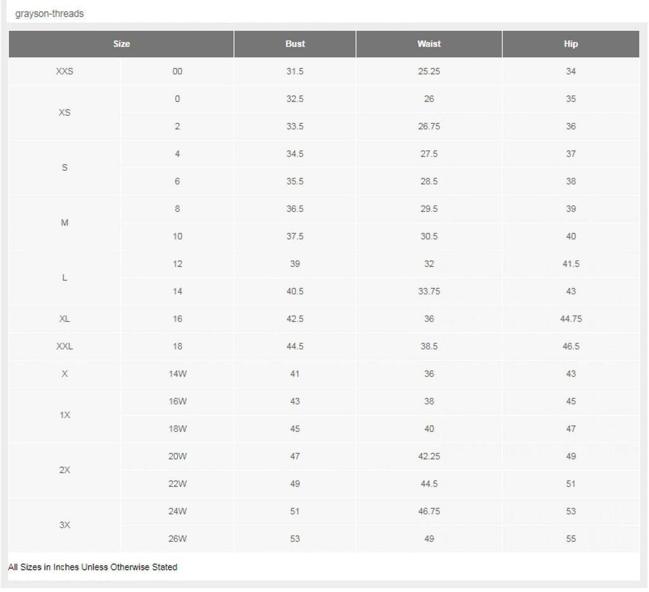Image resolution: width=649 pixels, height=592 pixels.
Task: Click the Hip column header
Action: 570,44
